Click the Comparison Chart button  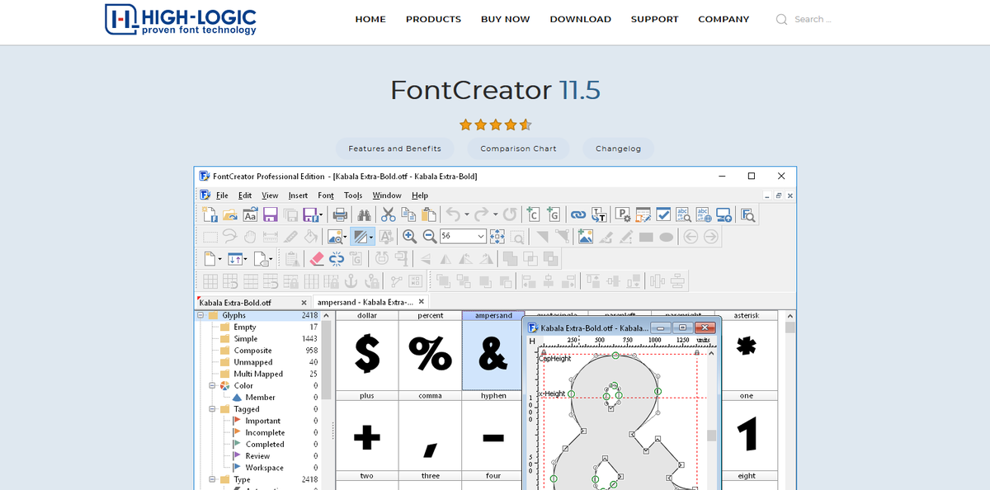[518, 148]
